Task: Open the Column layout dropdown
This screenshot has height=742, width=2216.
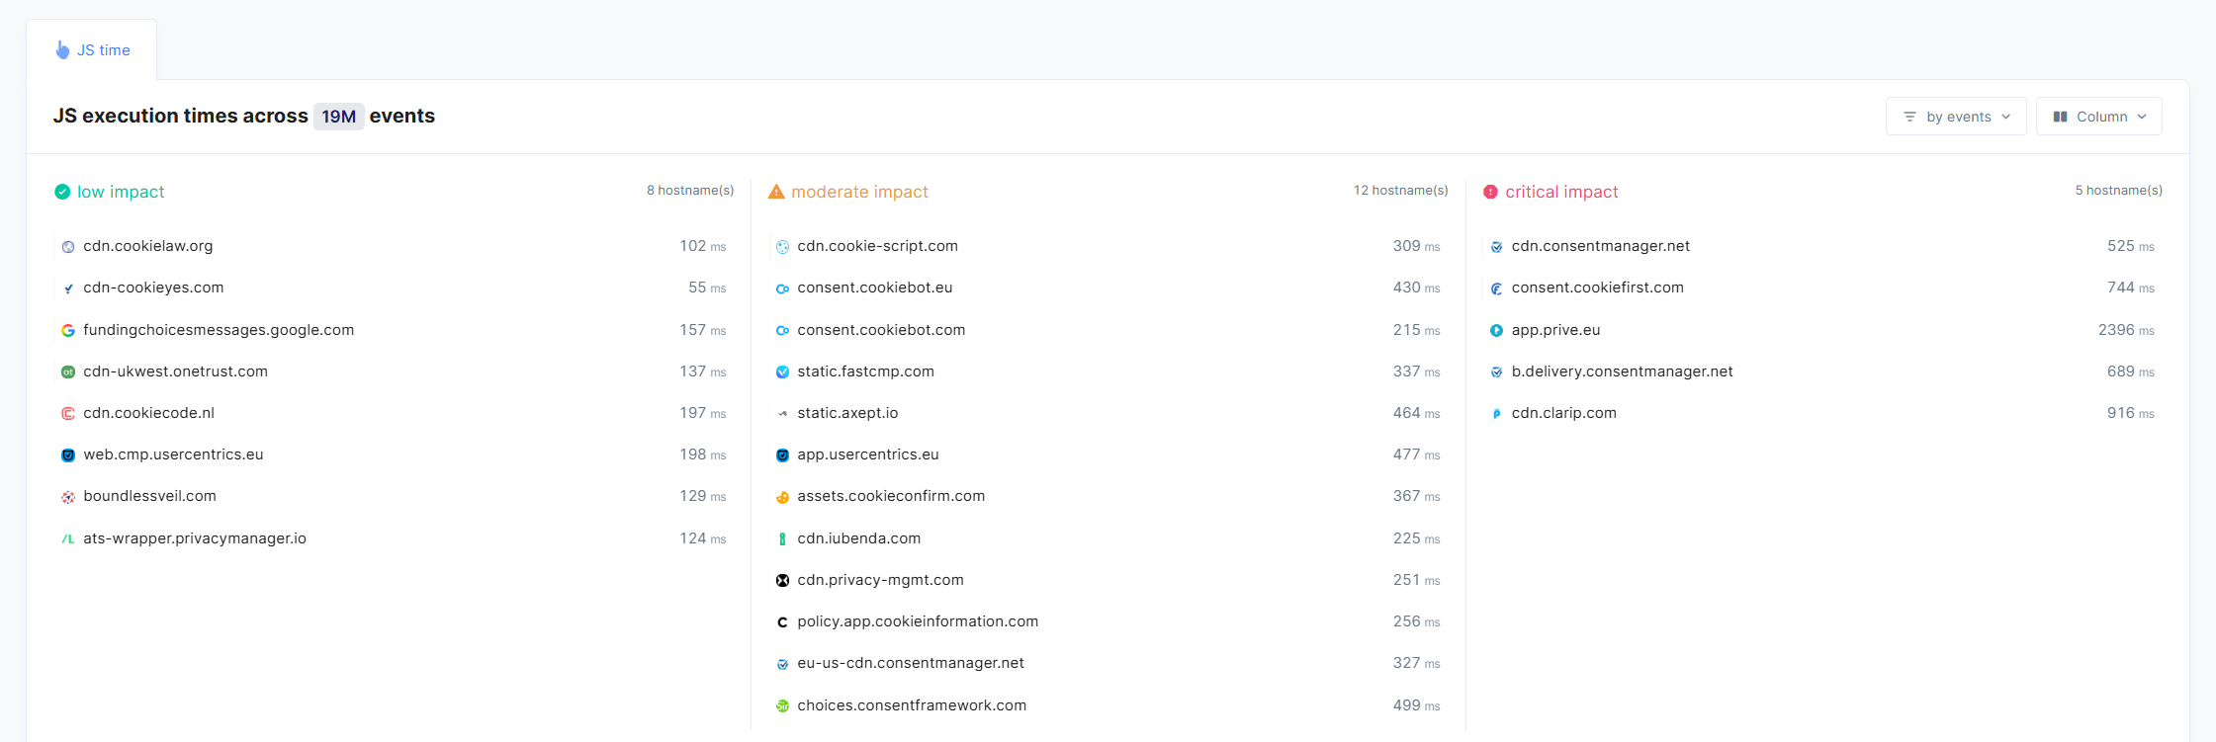Action: [2098, 117]
